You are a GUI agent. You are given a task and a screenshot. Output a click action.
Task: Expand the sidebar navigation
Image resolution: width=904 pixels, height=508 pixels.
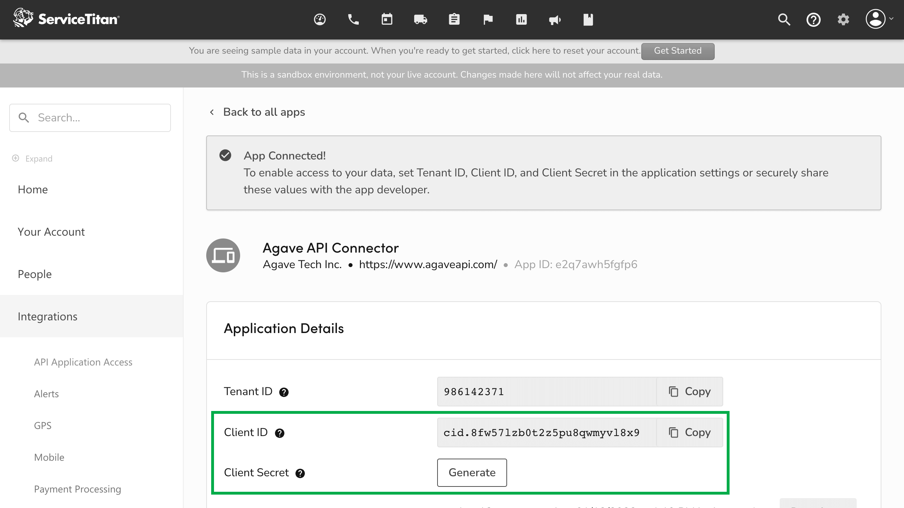coord(32,158)
